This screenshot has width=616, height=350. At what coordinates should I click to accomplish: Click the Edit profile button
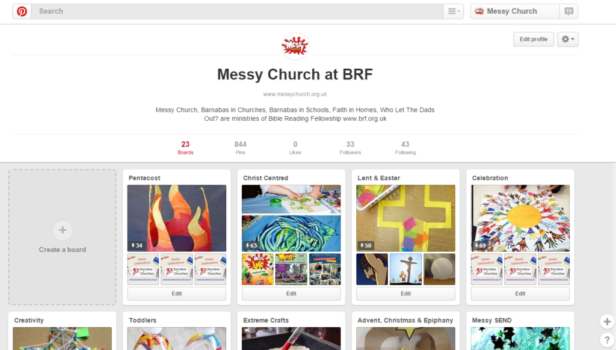(x=534, y=39)
